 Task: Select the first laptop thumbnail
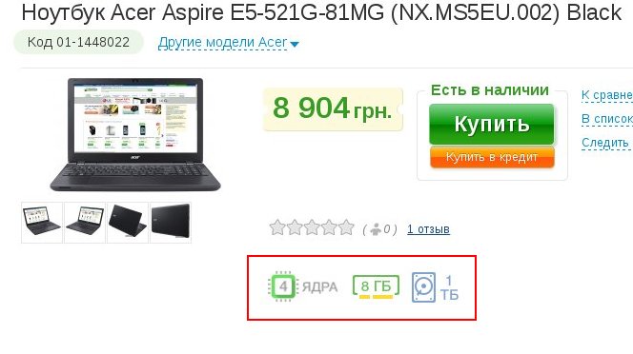(42, 223)
